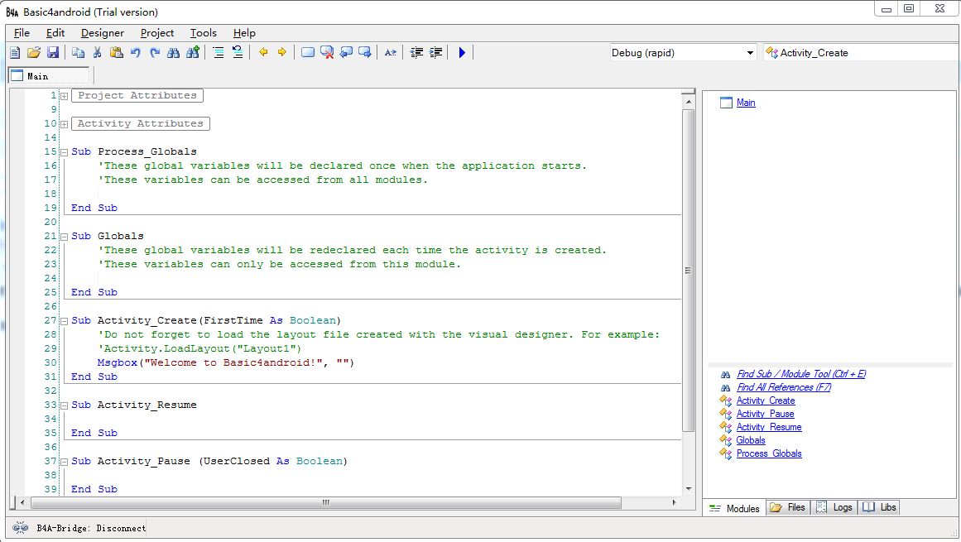Open the File menu
Screen dimensions: 961x542
tap(22, 33)
